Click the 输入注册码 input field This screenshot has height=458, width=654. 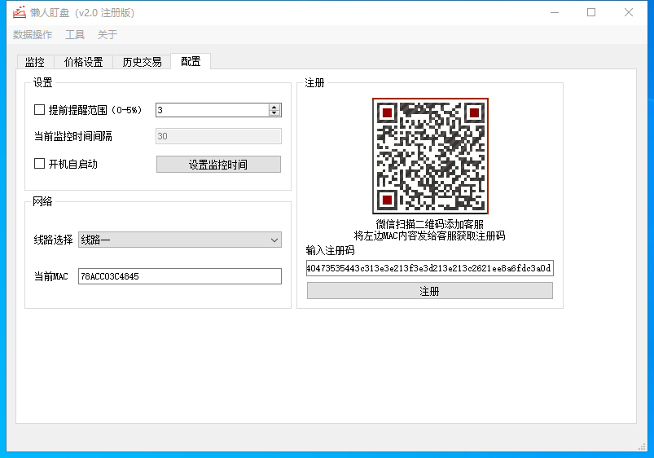pyautogui.click(x=429, y=268)
